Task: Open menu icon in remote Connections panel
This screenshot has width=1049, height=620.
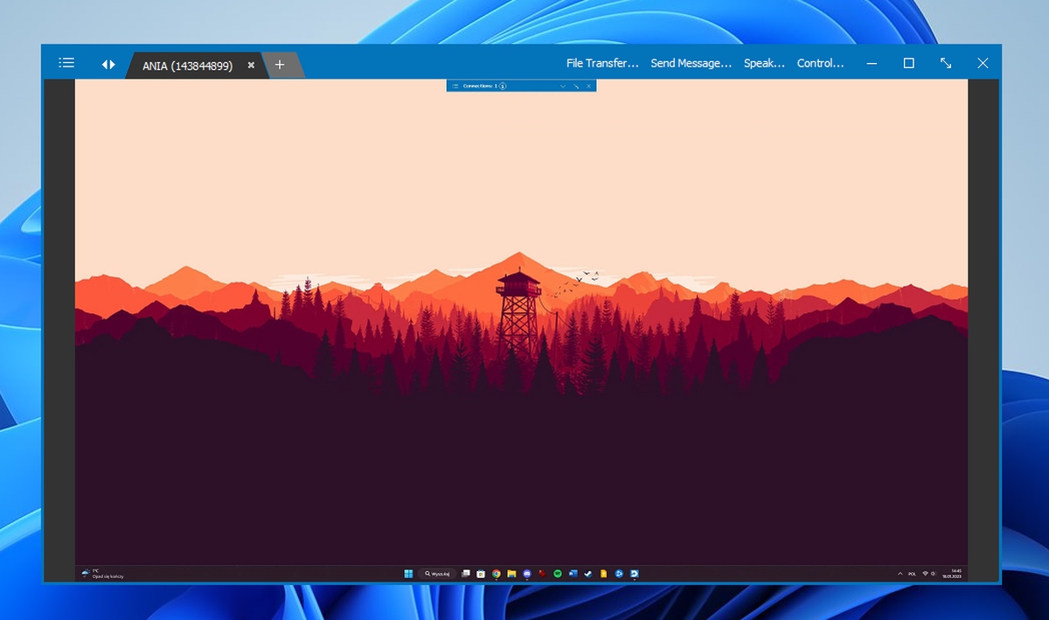Action: (455, 86)
